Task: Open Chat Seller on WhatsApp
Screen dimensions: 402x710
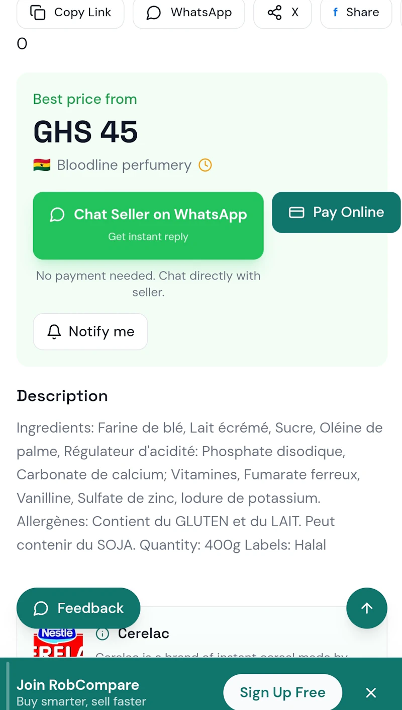Action: pyautogui.click(x=148, y=226)
